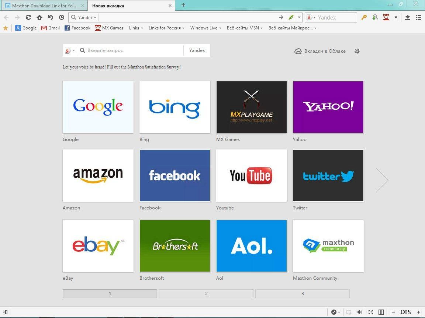
Task: Expand the Windows Live bookmark folder
Action: tap(206, 28)
